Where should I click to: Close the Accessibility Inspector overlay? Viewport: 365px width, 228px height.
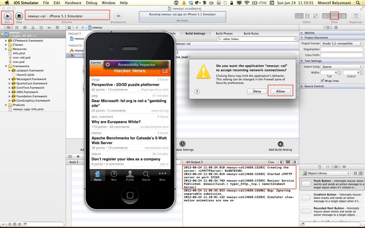108,65
